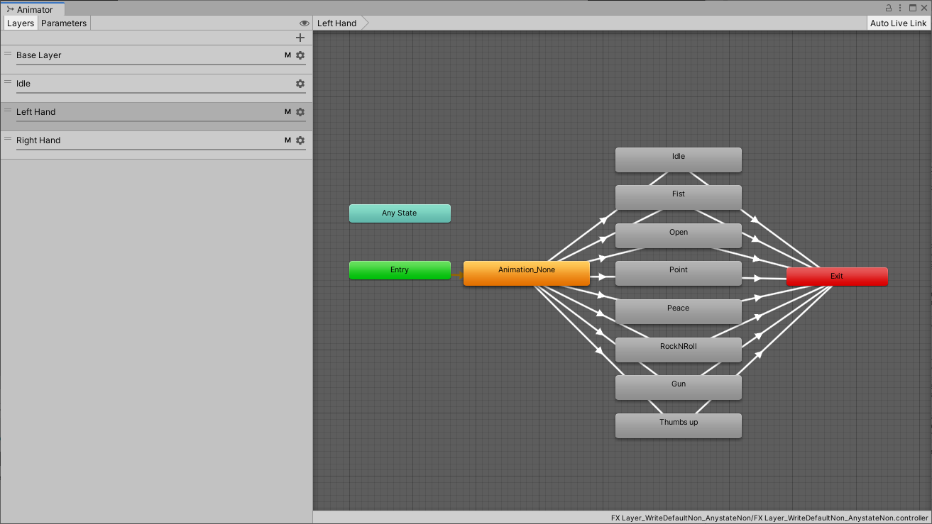Select the red Exit node
The height and width of the screenshot is (524, 932).
coord(837,277)
